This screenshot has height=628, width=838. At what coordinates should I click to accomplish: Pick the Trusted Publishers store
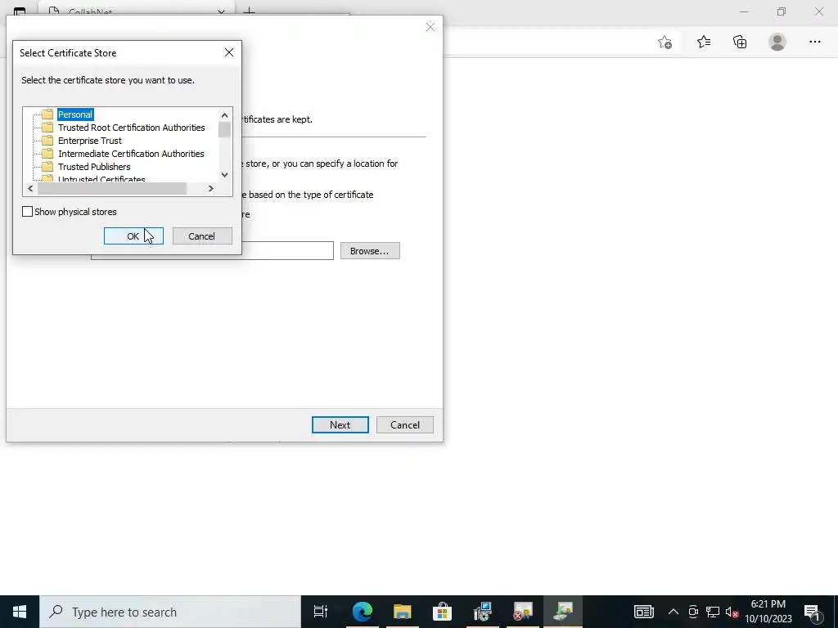pos(94,167)
